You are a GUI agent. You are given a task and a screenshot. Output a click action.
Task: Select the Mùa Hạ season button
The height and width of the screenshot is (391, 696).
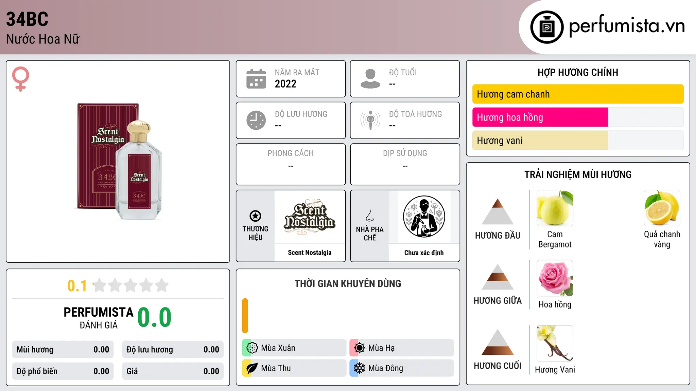click(x=401, y=348)
